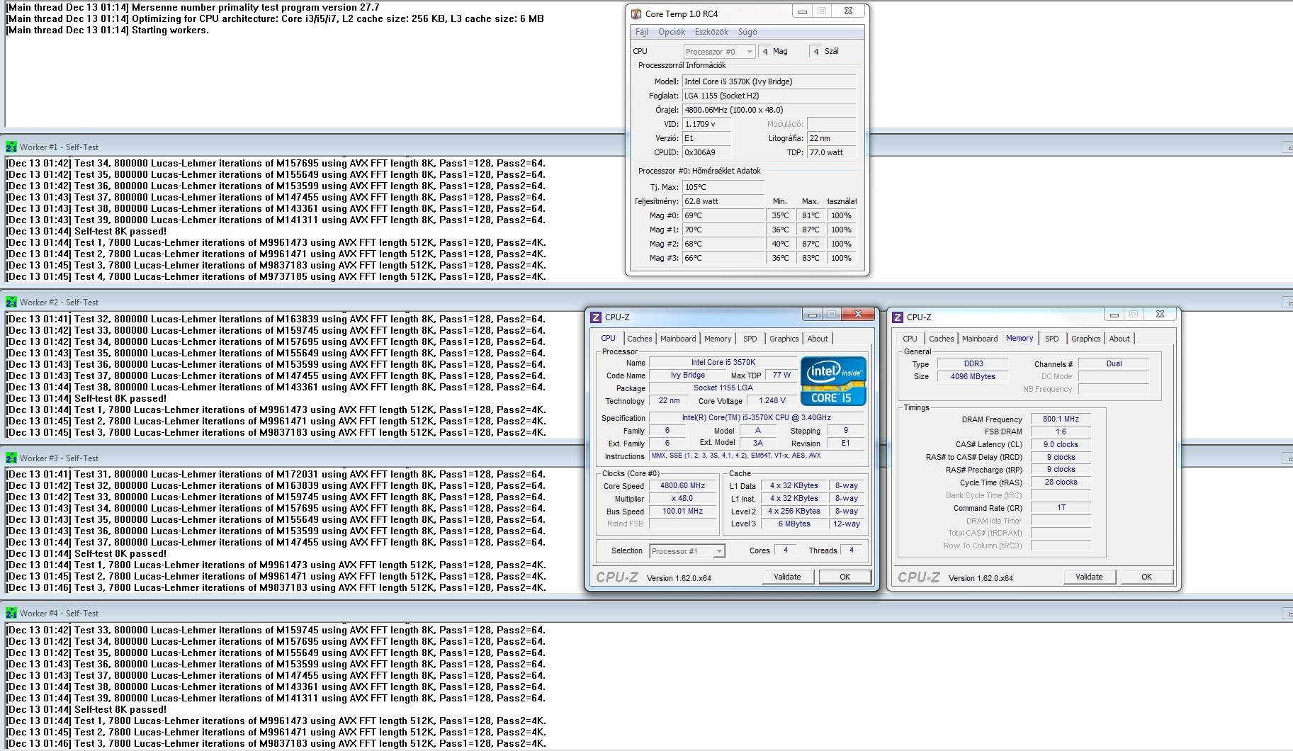The height and width of the screenshot is (751, 1293).
Task: Click Validate in the CPU-Z window showing CPU info
Action: tap(787, 577)
